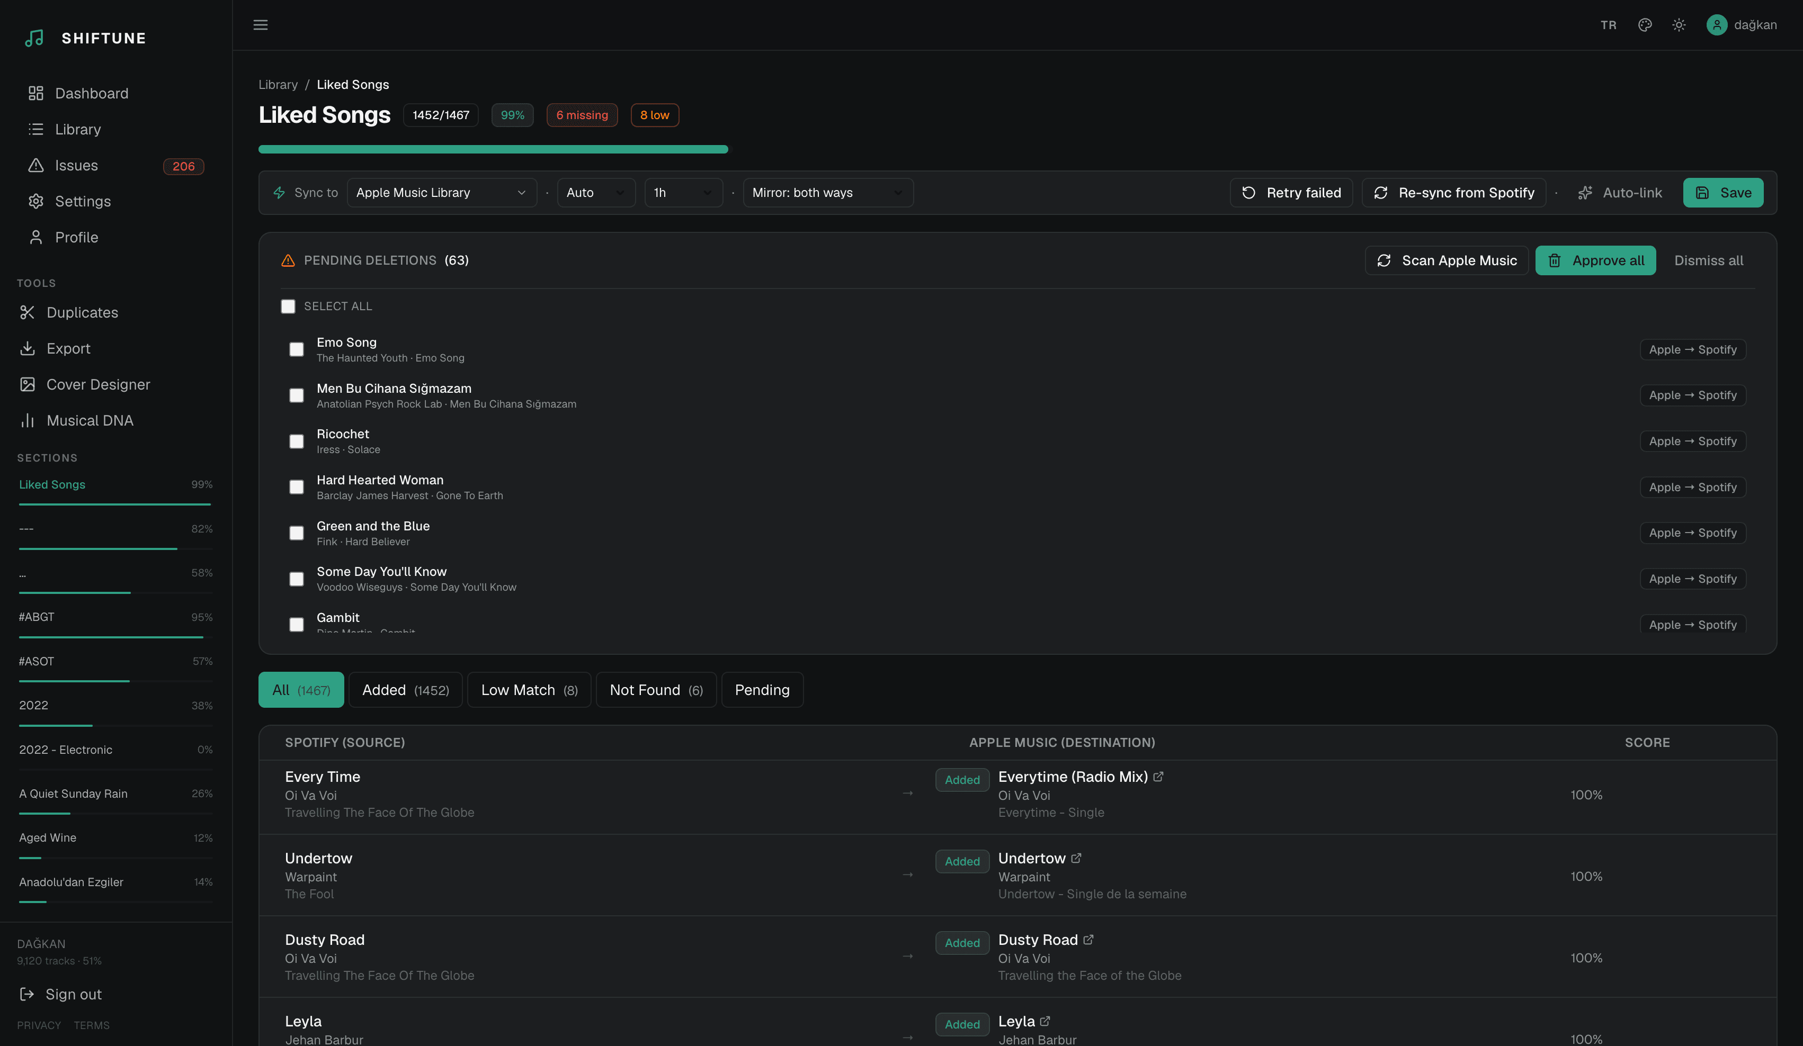Open the Auto sync mode dropdown
Viewport: 1803px width, 1046px height.
coord(596,192)
